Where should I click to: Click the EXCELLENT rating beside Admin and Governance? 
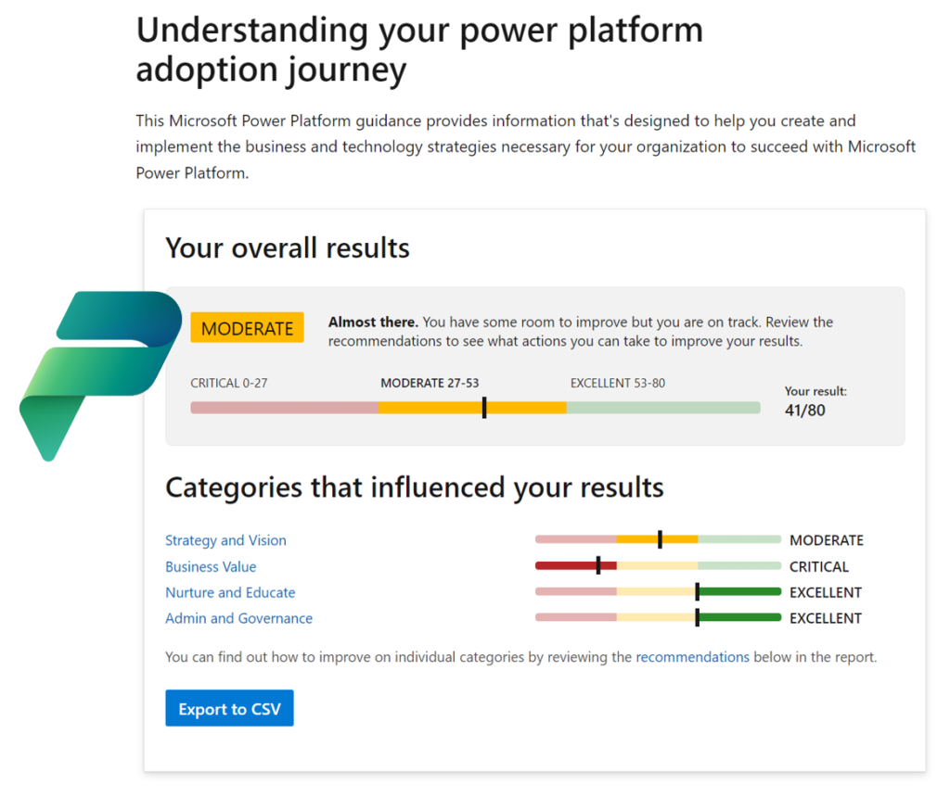pyautogui.click(x=826, y=618)
